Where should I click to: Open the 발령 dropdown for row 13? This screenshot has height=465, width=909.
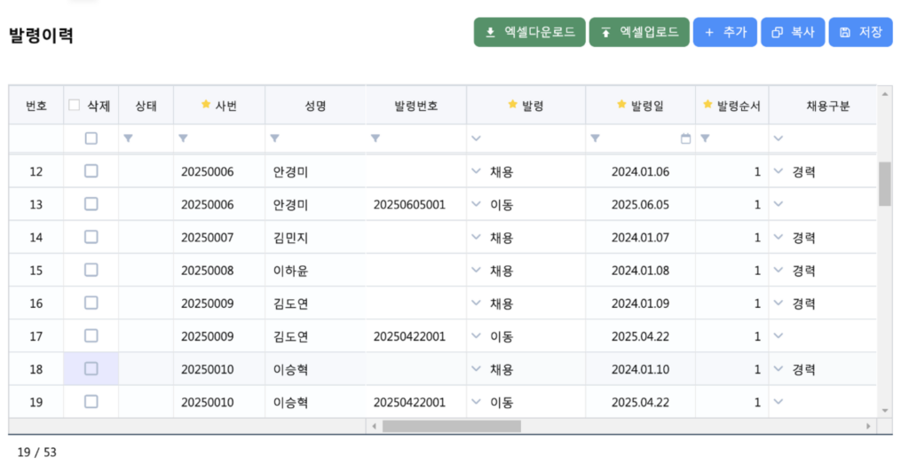476,204
